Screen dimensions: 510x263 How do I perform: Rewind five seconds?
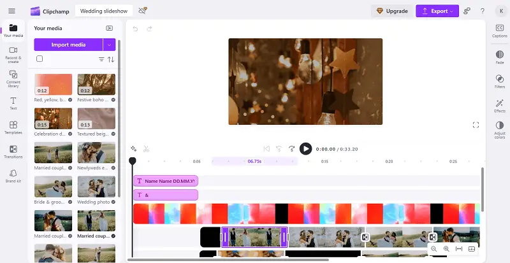279,149
